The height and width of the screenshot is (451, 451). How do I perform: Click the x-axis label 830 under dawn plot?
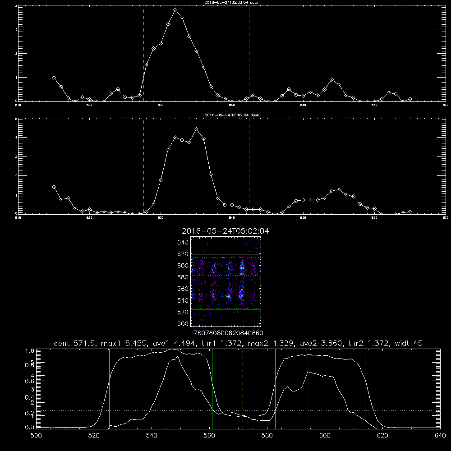[x=161, y=105]
